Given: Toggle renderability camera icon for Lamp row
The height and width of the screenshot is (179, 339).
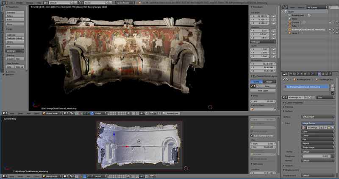Looking at the screenshot, I should 337,33.
